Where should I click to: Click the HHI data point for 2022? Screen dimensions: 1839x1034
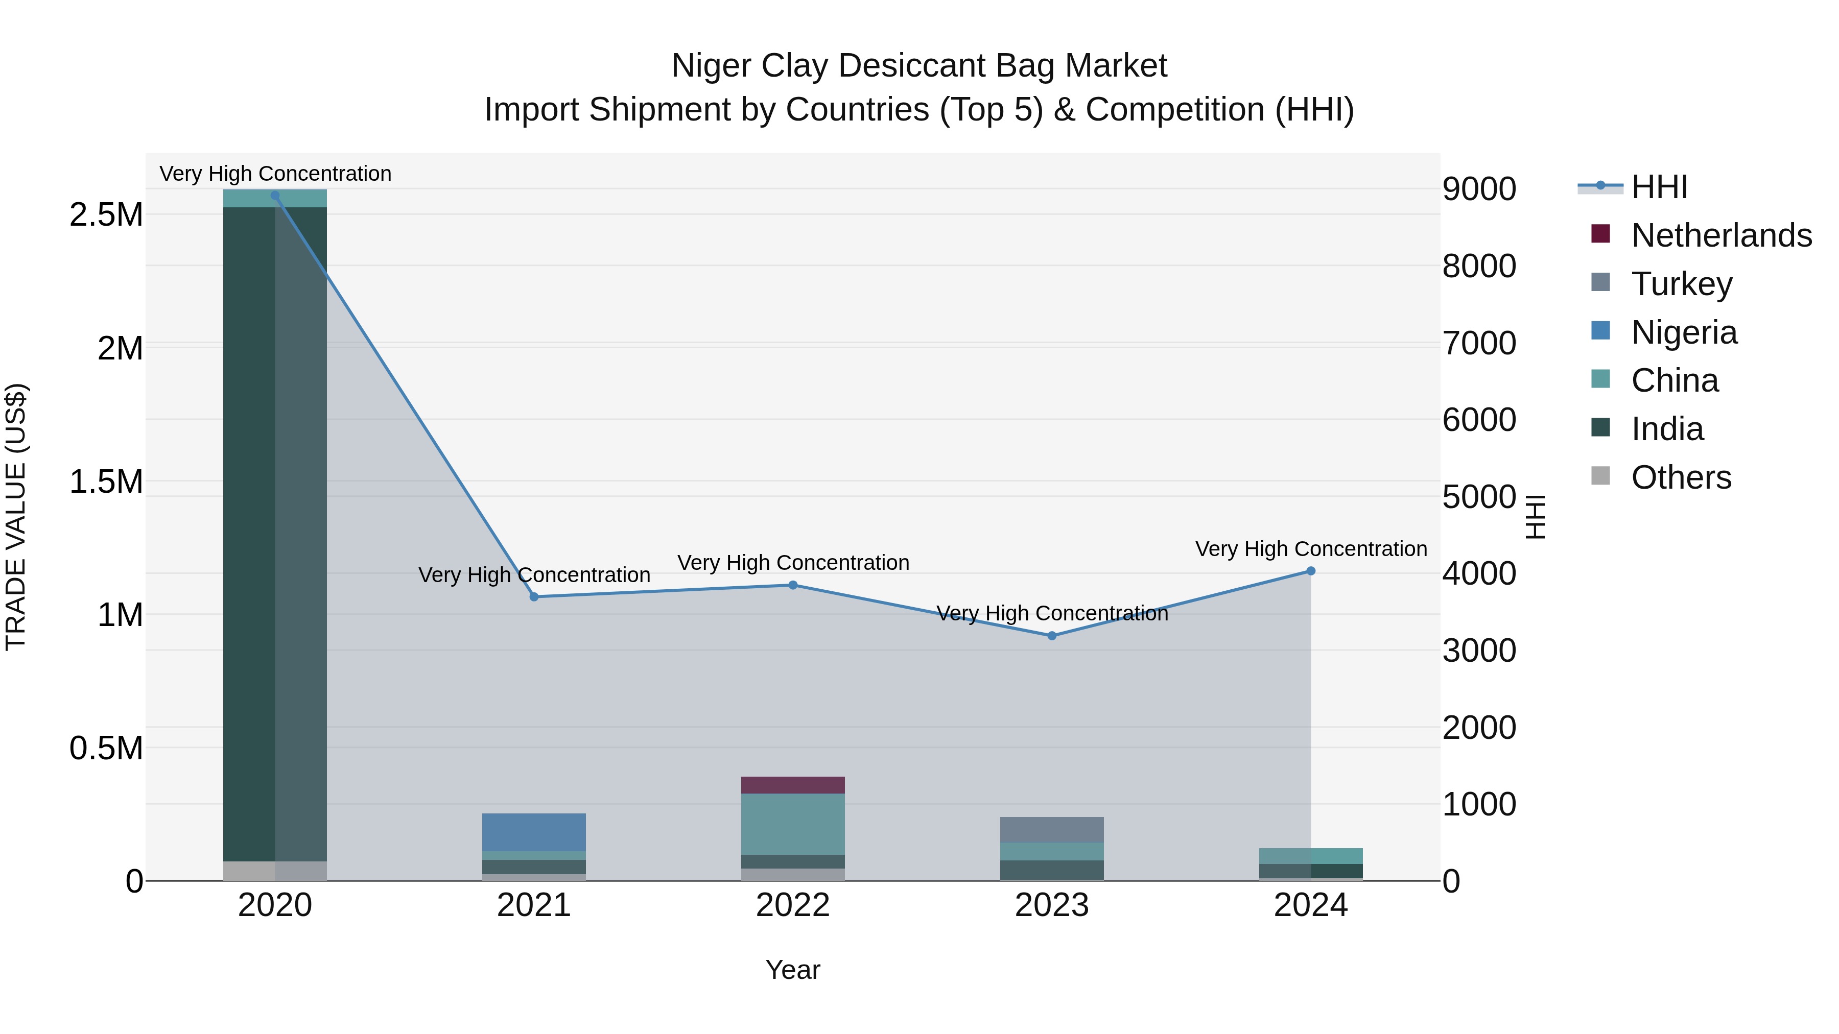tap(792, 585)
